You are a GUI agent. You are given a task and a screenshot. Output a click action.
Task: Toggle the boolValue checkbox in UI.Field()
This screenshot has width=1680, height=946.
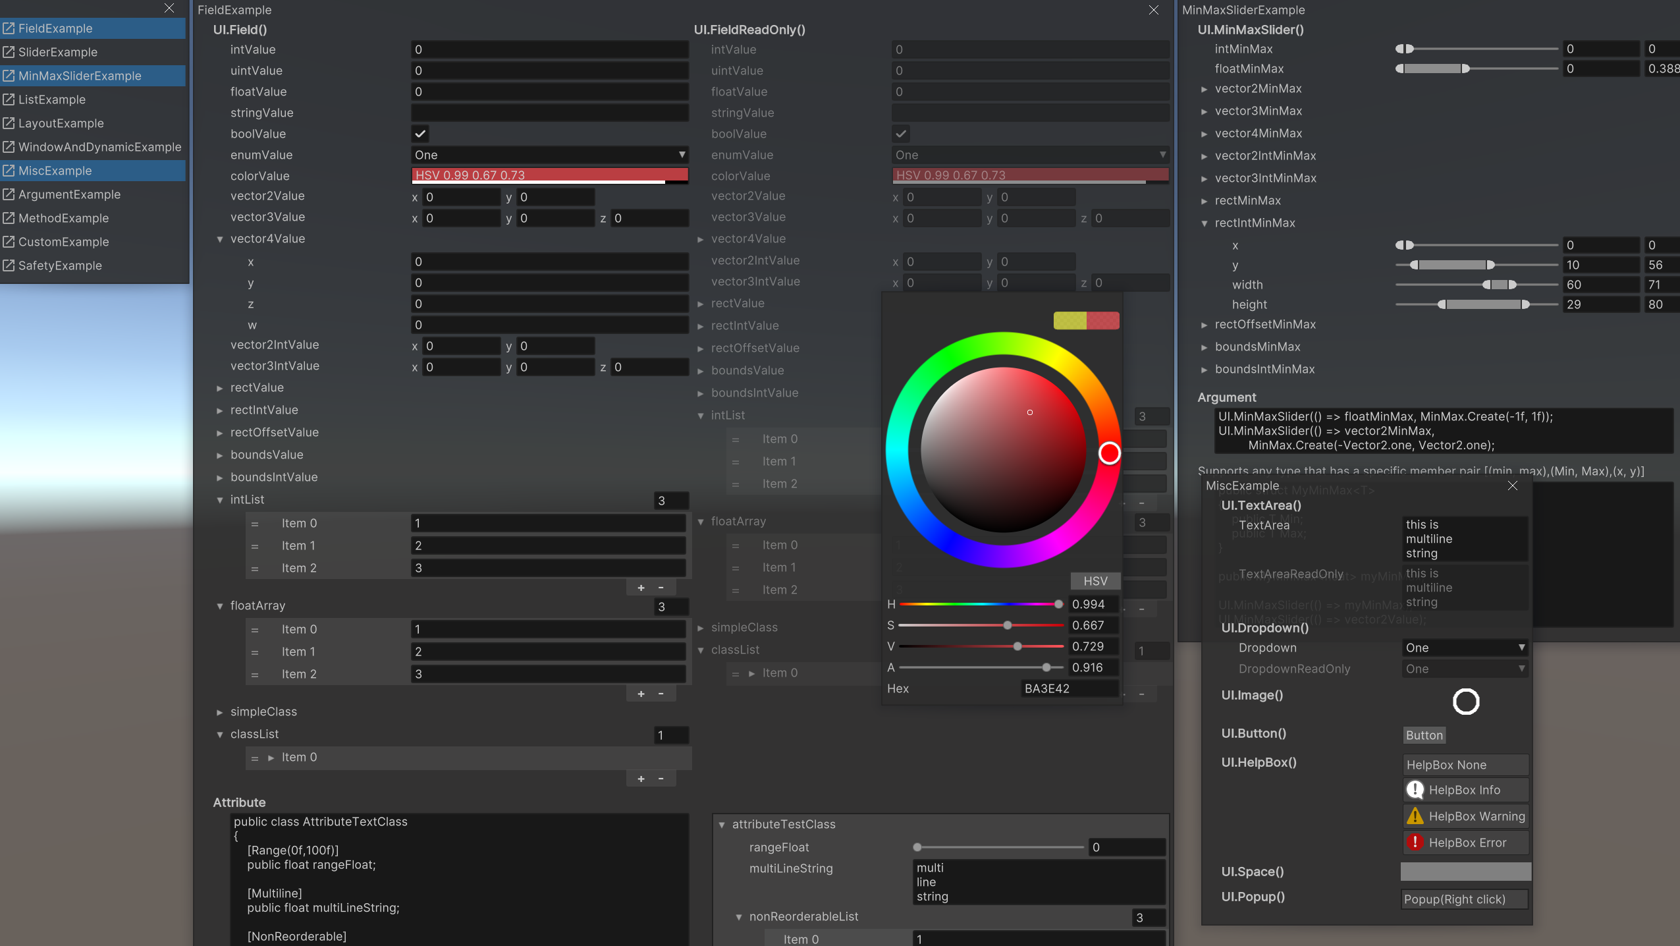(420, 134)
